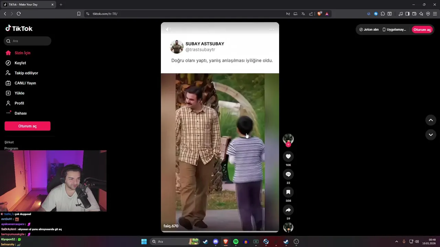Click the Jeton alın coins button

(x=369, y=30)
